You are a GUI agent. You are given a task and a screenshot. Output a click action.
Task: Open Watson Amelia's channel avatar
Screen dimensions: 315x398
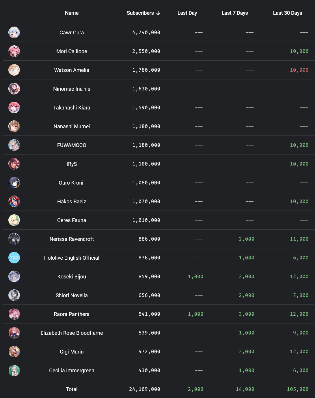point(14,70)
